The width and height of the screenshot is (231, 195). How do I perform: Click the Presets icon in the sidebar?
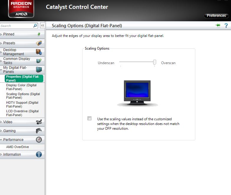point(39,43)
